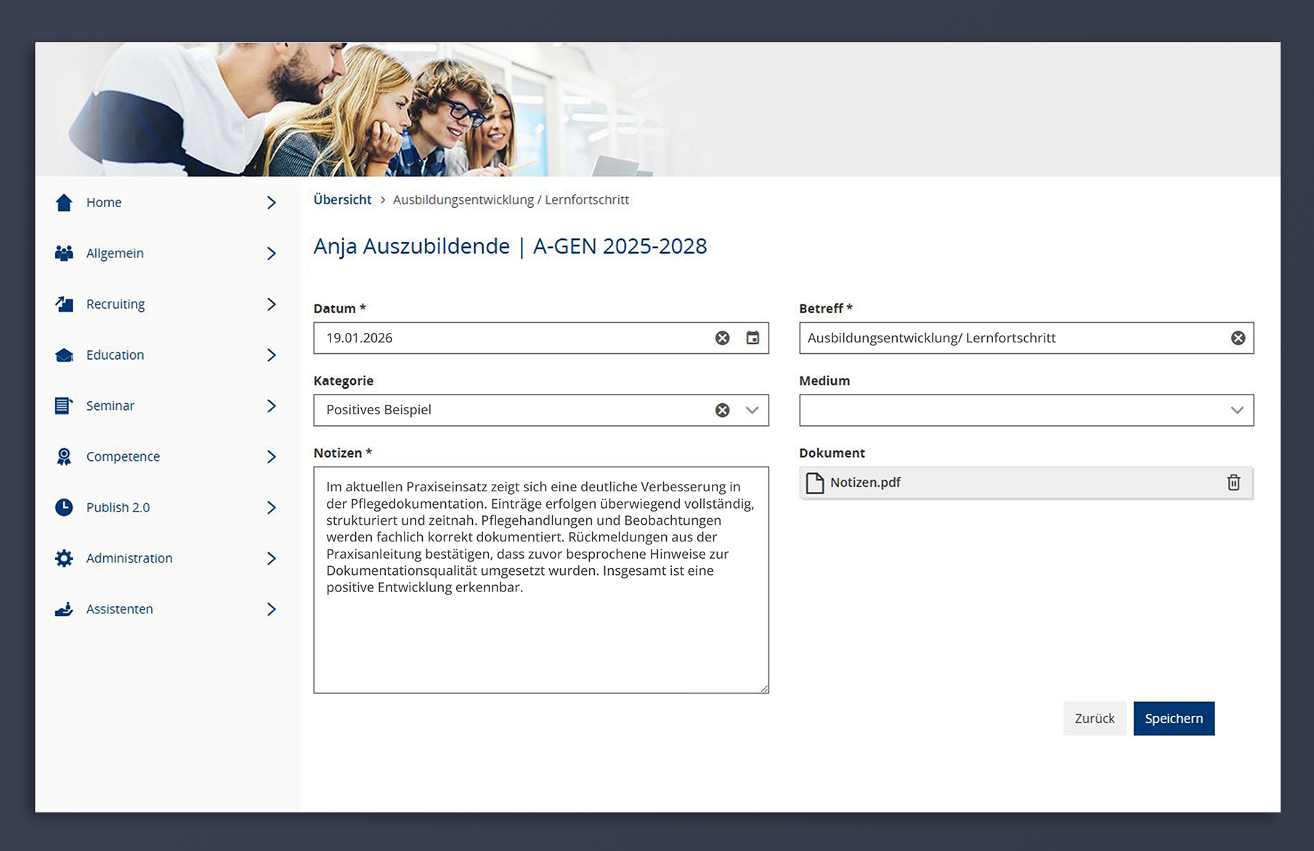The width and height of the screenshot is (1314, 851).
Task: Clear the Kategorie selection
Action: pos(722,411)
